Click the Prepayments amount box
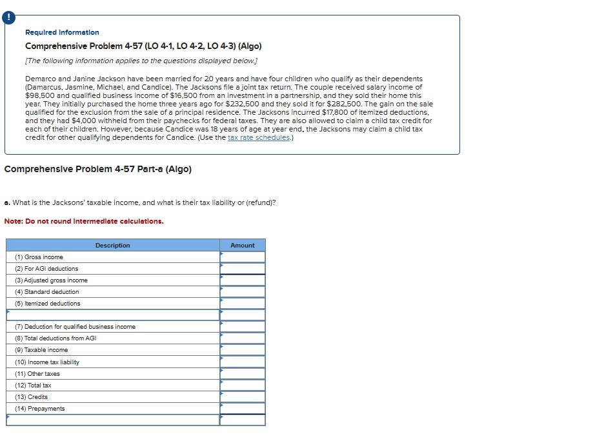 [244, 408]
